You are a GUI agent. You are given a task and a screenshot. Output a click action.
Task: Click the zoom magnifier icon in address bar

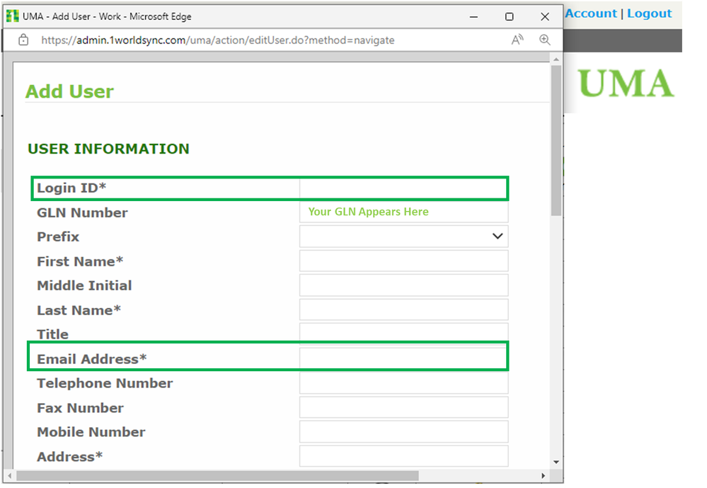(x=544, y=40)
